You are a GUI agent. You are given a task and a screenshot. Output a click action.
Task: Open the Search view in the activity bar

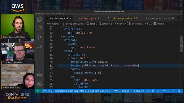click(40, 28)
